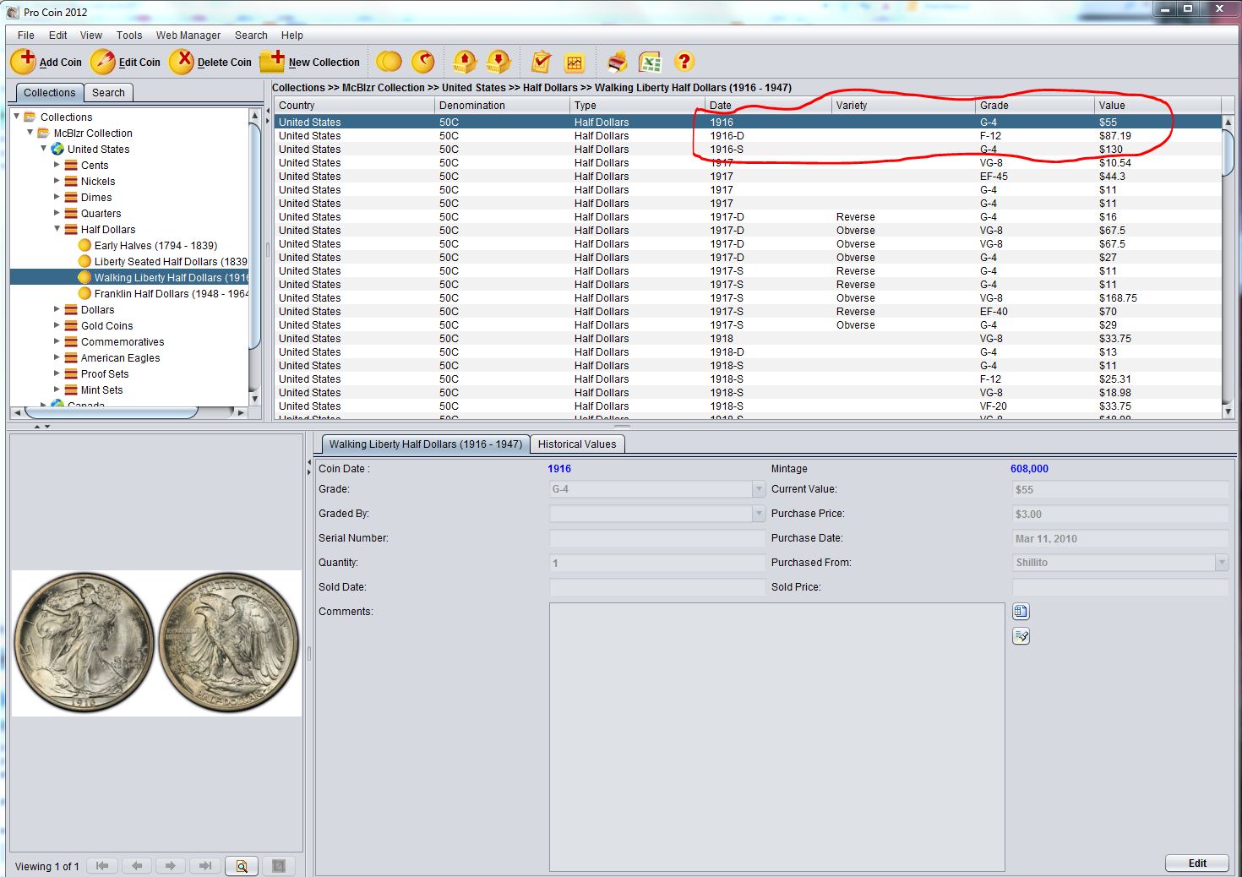Go to next coin image
The height and width of the screenshot is (877, 1242).
[x=170, y=866]
